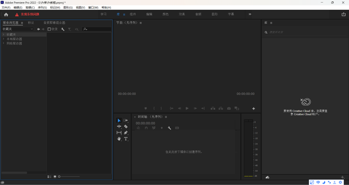Click the 发现系统问题 warning link
The width and height of the screenshot is (349, 185).
coord(30,14)
